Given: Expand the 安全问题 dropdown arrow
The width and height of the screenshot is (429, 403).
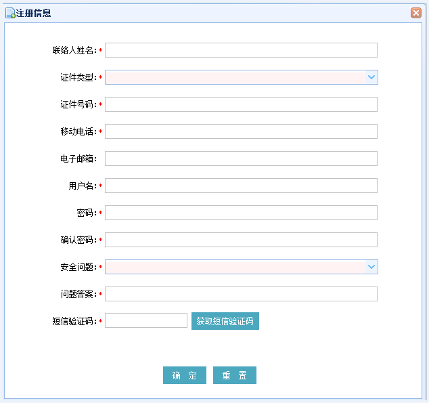Looking at the screenshot, I should point(371,267).
